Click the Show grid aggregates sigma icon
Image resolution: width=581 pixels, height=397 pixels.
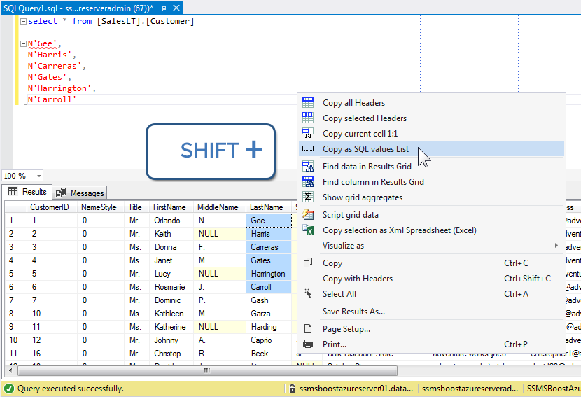pyautogui.click(x=308, y=197)
